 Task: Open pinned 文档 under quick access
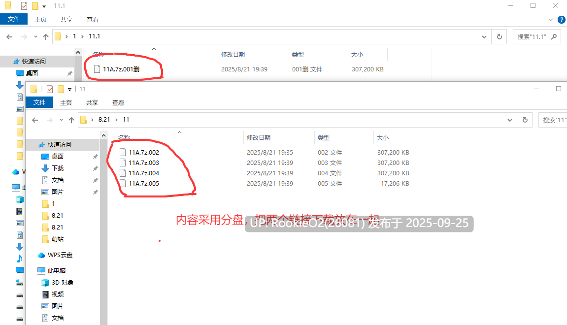tap(58, 180)
